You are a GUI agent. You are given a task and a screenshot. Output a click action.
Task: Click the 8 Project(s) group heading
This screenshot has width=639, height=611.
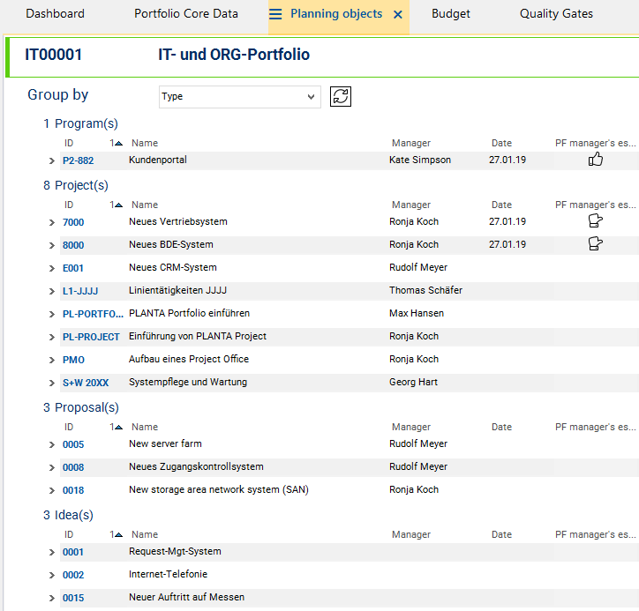point(76,185)
